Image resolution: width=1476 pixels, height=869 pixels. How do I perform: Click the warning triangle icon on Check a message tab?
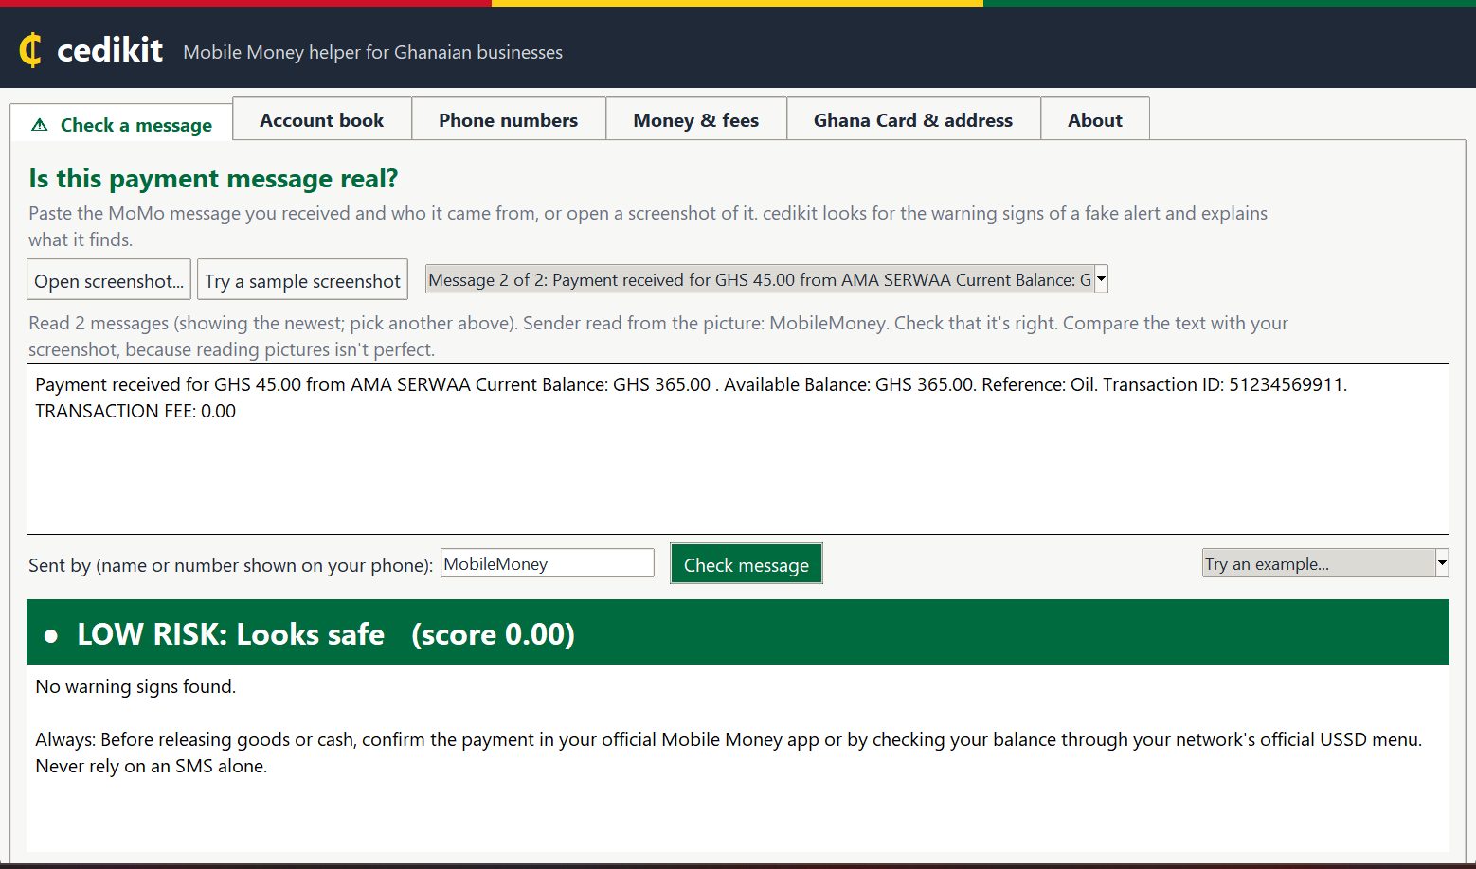click(40, 125)
